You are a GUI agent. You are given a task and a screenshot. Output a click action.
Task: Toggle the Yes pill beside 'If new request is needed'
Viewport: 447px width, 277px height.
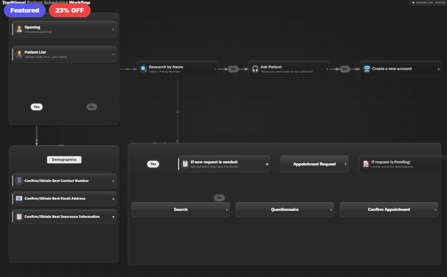click(x=153, y=164)
